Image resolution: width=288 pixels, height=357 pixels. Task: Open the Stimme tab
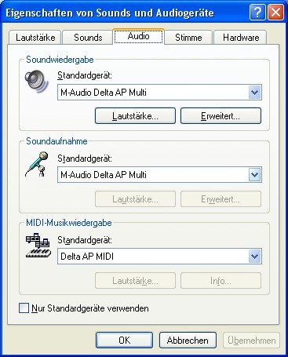click(x=188, y=38)
